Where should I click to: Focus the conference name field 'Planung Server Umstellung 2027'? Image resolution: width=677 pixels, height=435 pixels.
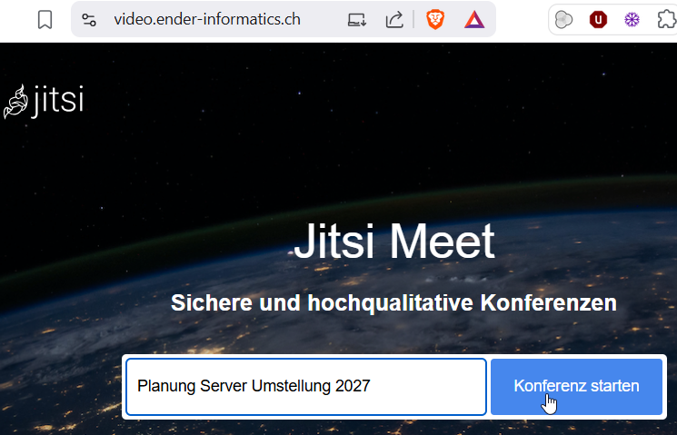pos(306,387)
